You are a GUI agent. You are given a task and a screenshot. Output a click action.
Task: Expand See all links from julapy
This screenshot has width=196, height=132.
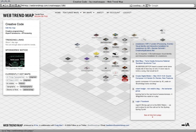click(x=153, y=115)
